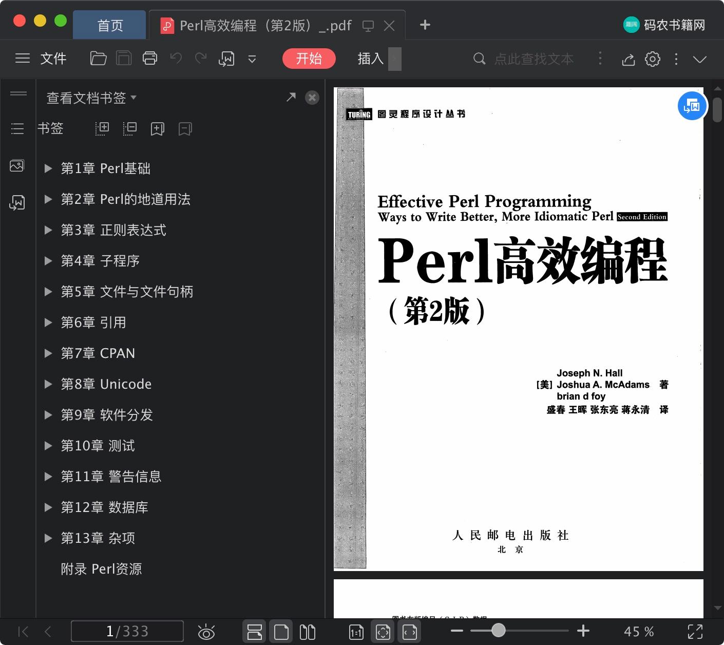Zoom out with the minus button
724x645 pixels.
[x=457, y=631]
